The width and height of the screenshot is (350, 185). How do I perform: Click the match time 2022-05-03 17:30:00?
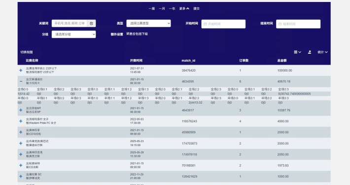point(137,121)
